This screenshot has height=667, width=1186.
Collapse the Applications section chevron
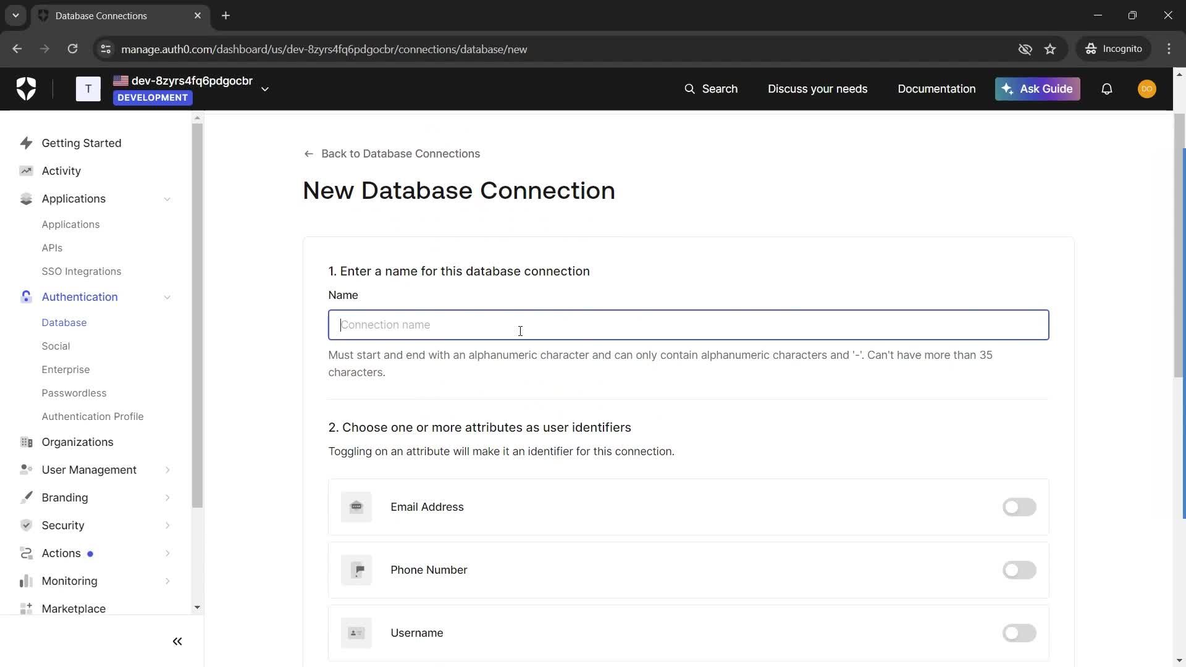pos(167,199)
